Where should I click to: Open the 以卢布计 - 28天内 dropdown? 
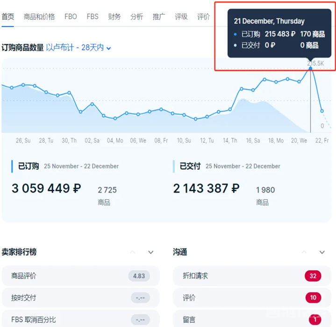click(79, 48)
